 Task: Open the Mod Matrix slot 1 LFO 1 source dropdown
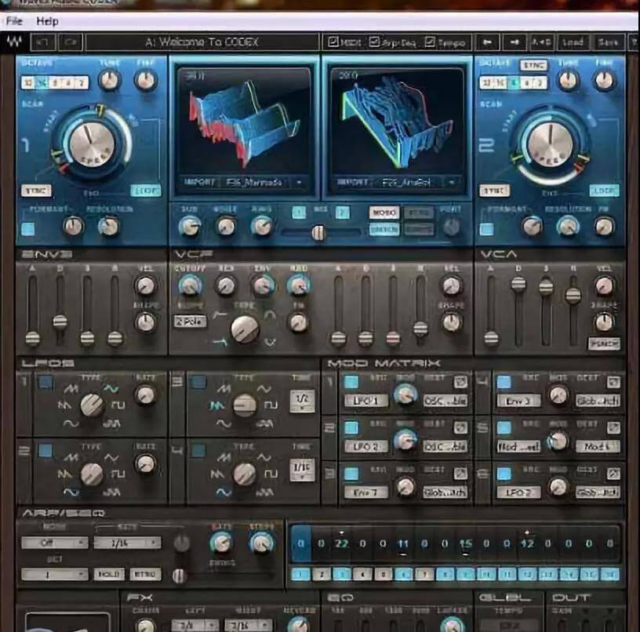[365, 401]
